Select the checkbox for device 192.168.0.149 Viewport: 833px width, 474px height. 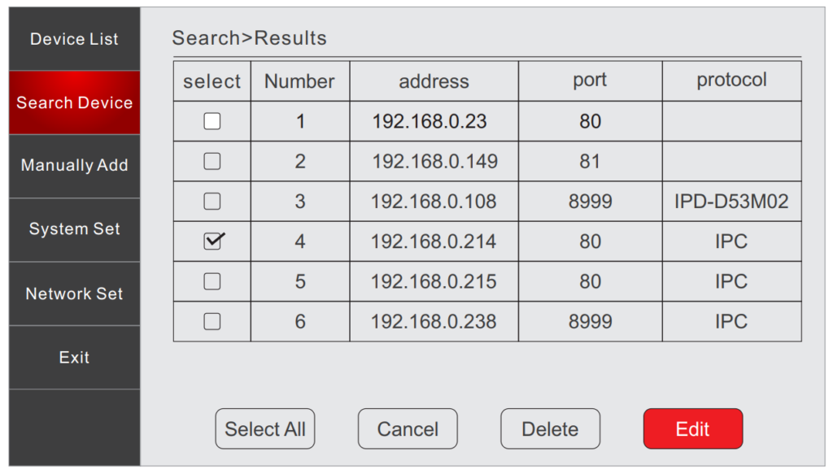click(x=212, y=161)
